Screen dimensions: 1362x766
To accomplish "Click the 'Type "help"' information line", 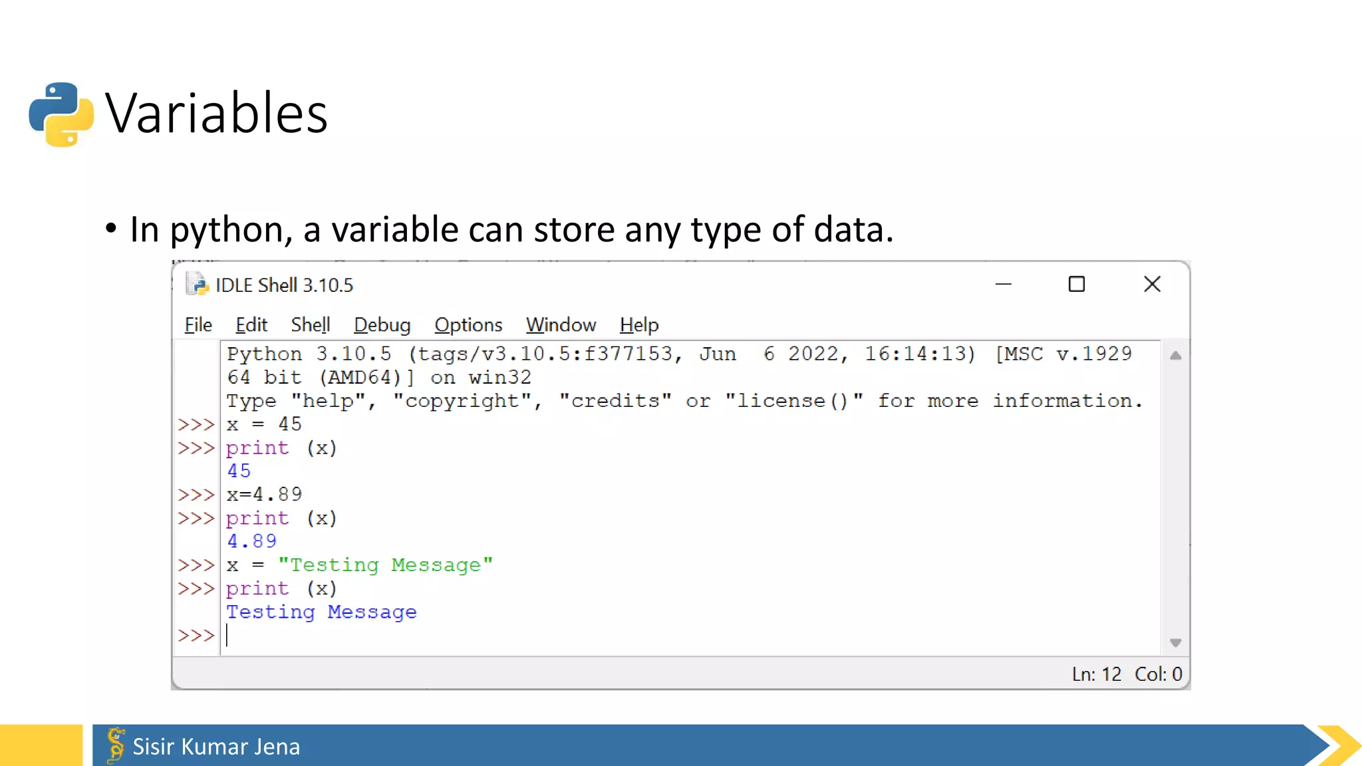I will [684, 401].
